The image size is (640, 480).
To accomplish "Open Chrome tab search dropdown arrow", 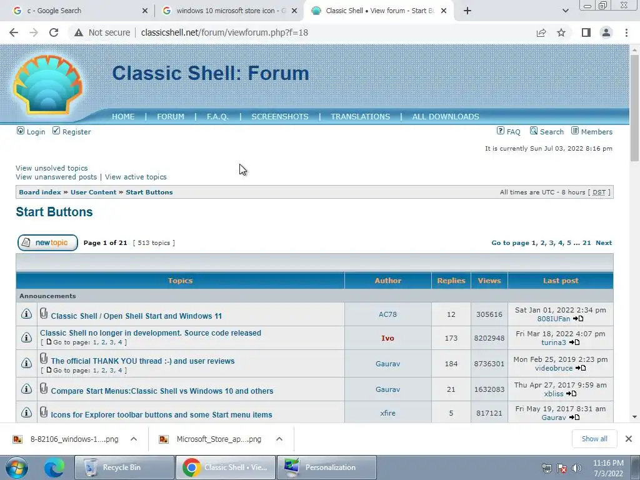I will (x=565, y=11).
